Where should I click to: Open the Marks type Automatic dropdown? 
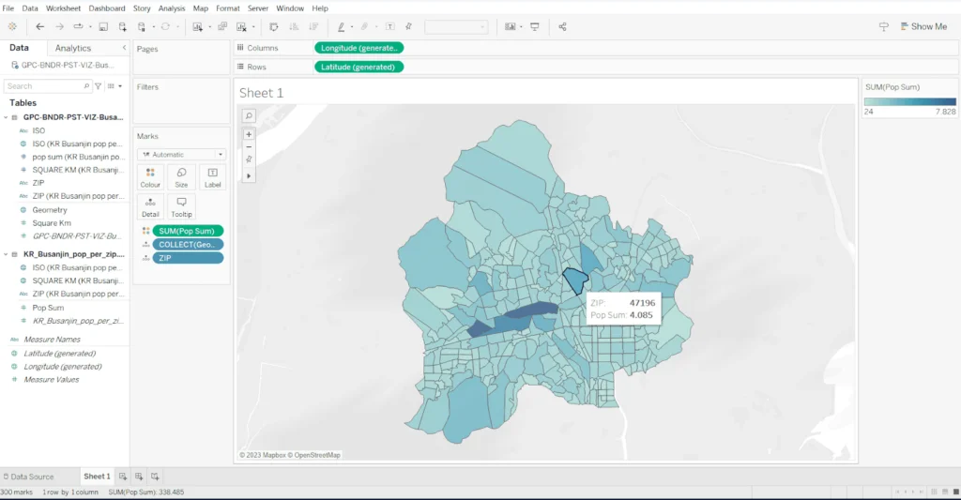point(181,154)
